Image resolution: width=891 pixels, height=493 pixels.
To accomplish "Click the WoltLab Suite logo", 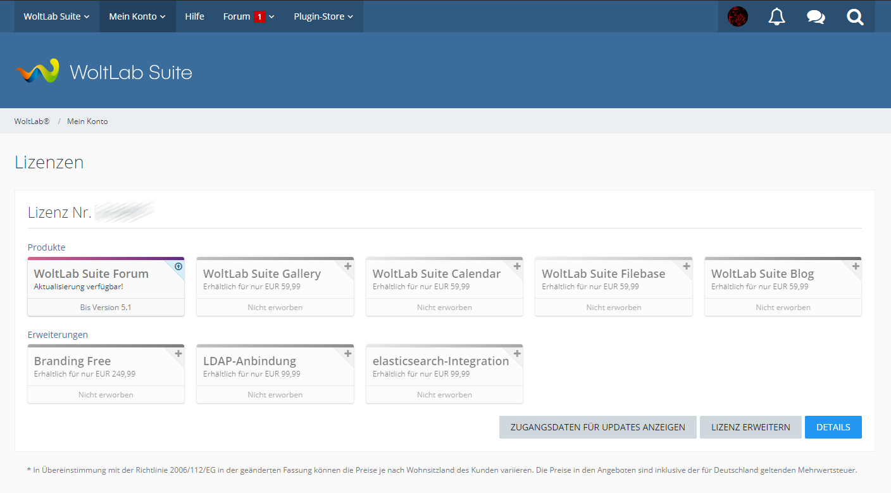I will coord(104,72).
